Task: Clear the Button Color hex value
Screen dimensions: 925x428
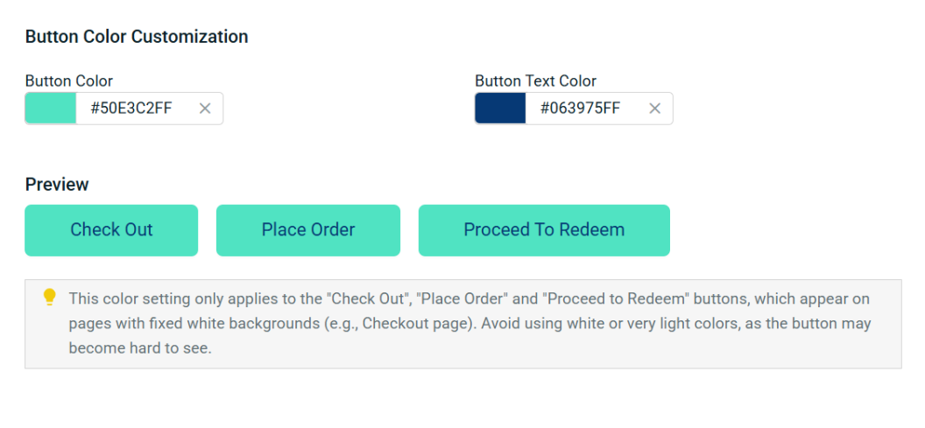Action: tap(205, 109)
